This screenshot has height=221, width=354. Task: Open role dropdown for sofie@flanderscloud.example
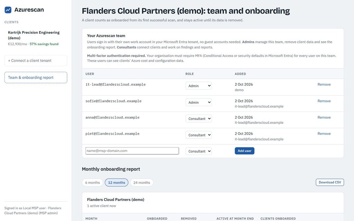point(199,102)
